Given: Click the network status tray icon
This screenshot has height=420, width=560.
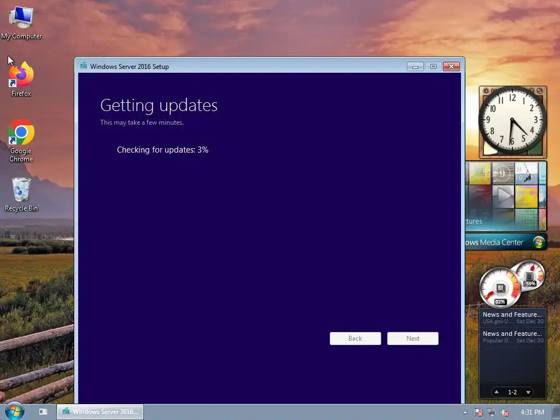Looking at the screenshot, I should [x=492, y=412].
